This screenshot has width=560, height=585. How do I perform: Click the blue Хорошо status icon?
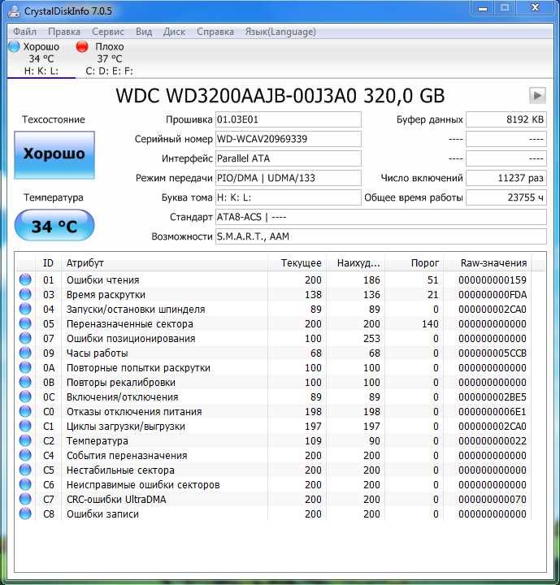click(14, 46)
